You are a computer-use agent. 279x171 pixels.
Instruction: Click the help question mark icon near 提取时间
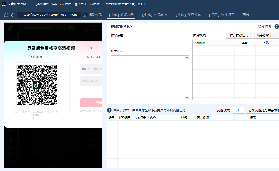click(277, 27)
